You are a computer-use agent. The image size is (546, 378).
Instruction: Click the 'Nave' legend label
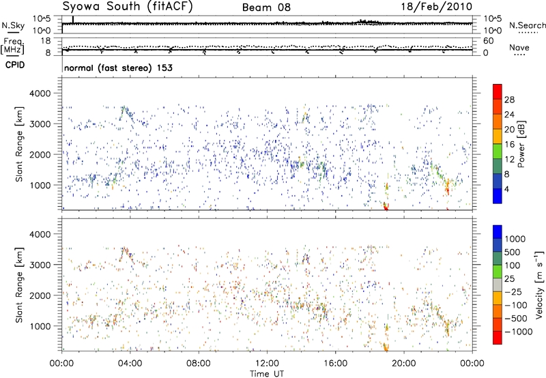(519, 48)
